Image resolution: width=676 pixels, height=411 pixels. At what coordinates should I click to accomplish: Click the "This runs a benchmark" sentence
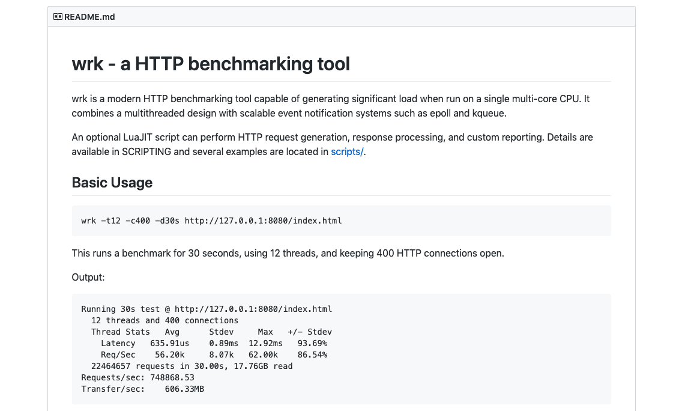[x=288, y=253]
